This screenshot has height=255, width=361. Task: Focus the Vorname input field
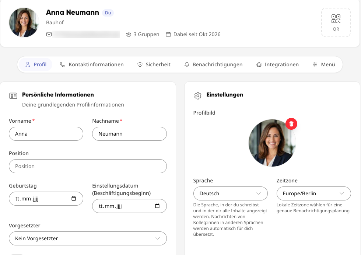46,134
